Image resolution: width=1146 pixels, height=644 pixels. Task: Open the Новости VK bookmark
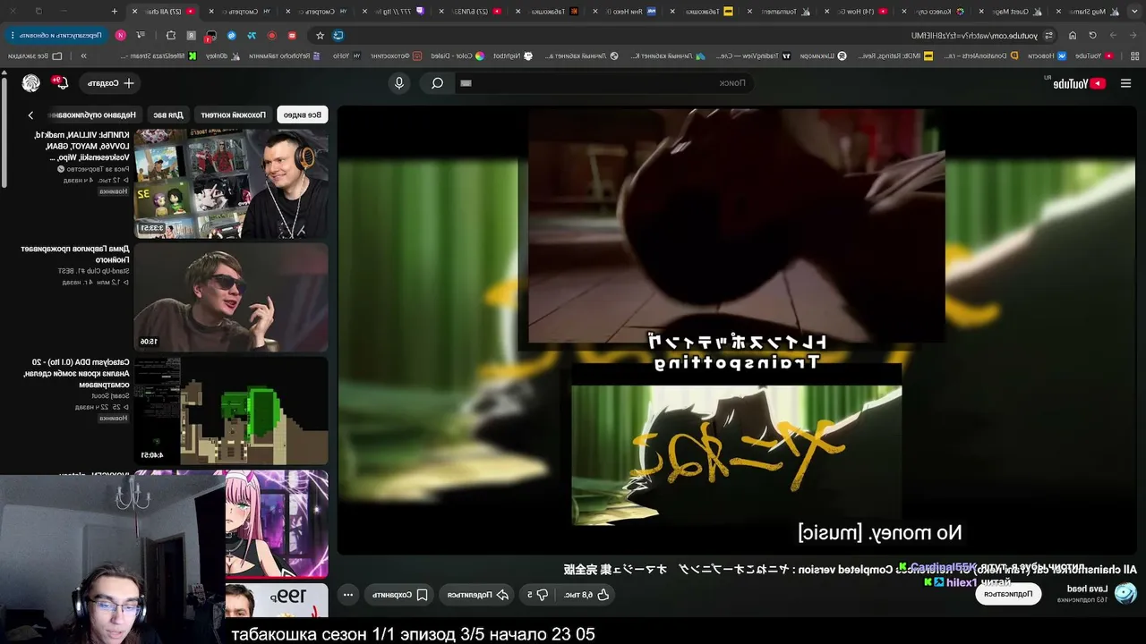tap(1046, 55)
